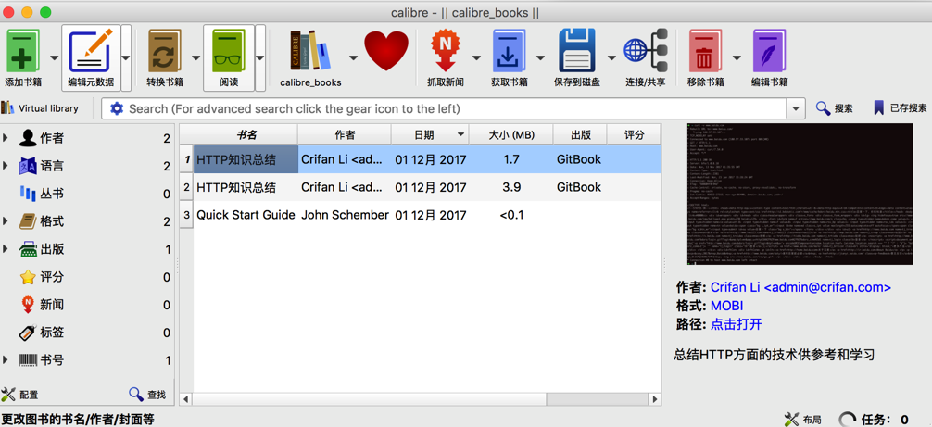Select the HTTP知识总结 book sized 3.9
932x427 pixels.
246,187
